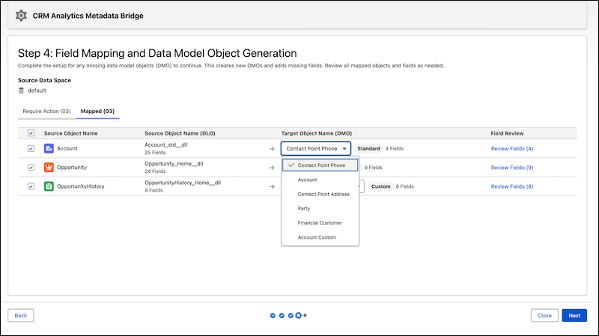The width and height of the screenshot is (599, 336).
Task: Open Review Fields (4) link
Action: point(512,148)
